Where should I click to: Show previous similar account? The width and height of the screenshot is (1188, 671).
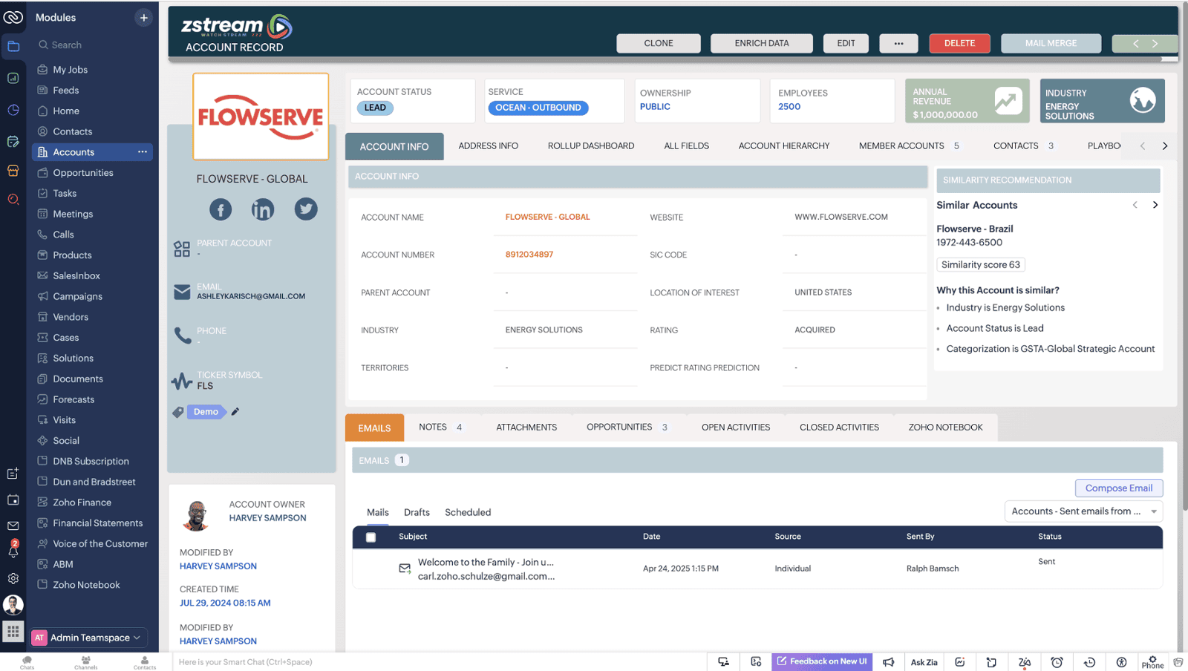point(1135,205)
